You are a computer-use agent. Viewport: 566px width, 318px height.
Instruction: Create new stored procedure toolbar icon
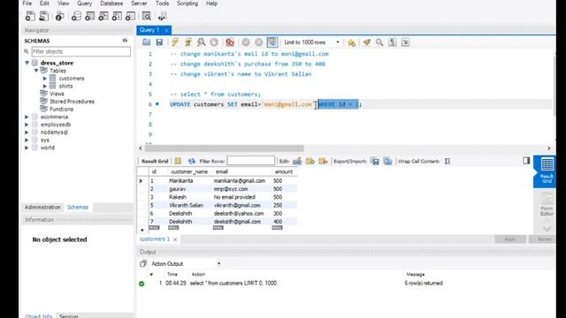[117, 16]
